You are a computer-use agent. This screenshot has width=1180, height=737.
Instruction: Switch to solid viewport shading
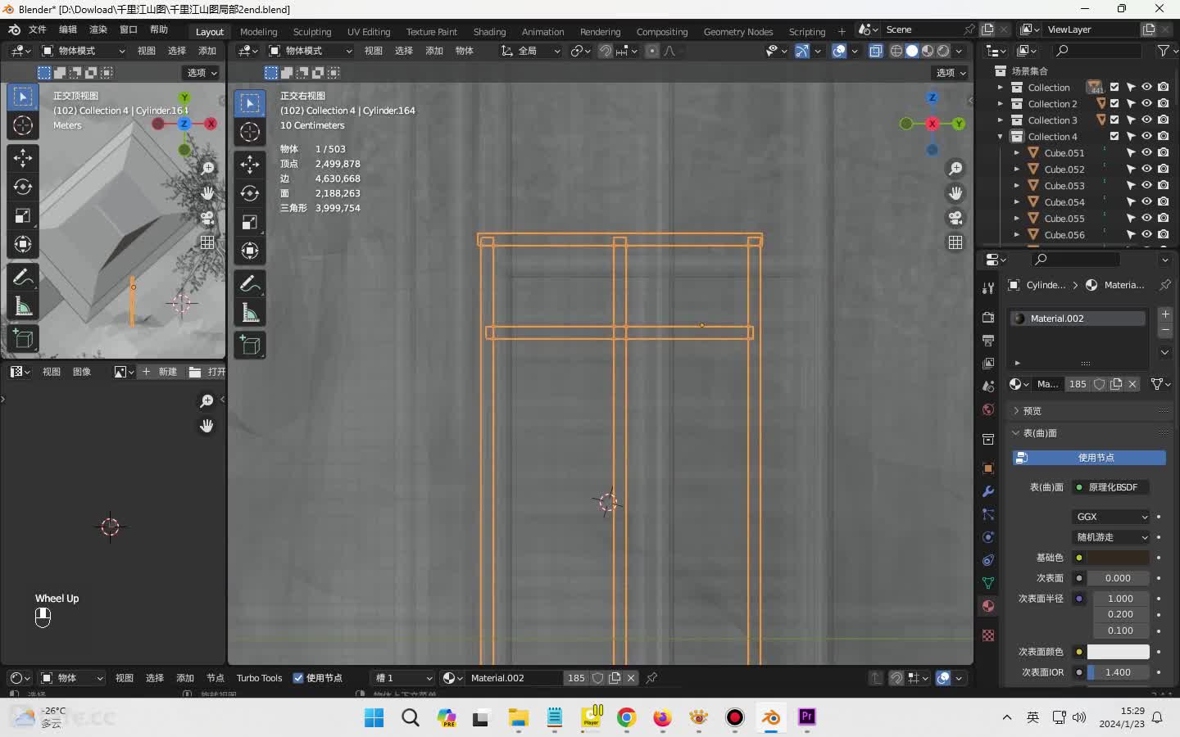[912, 51]
